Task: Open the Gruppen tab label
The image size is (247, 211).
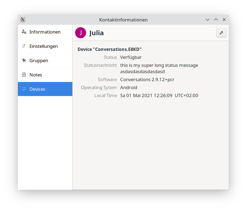Action: [39, 61]
